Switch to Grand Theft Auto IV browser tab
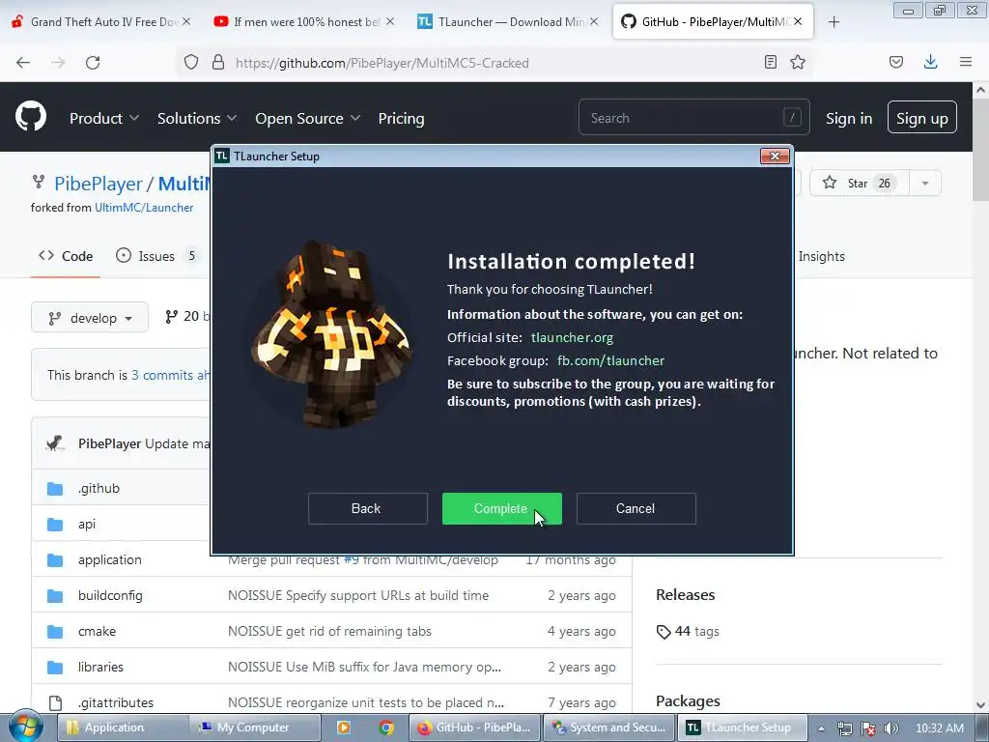The image size is (989, 742). coord(100,22)
